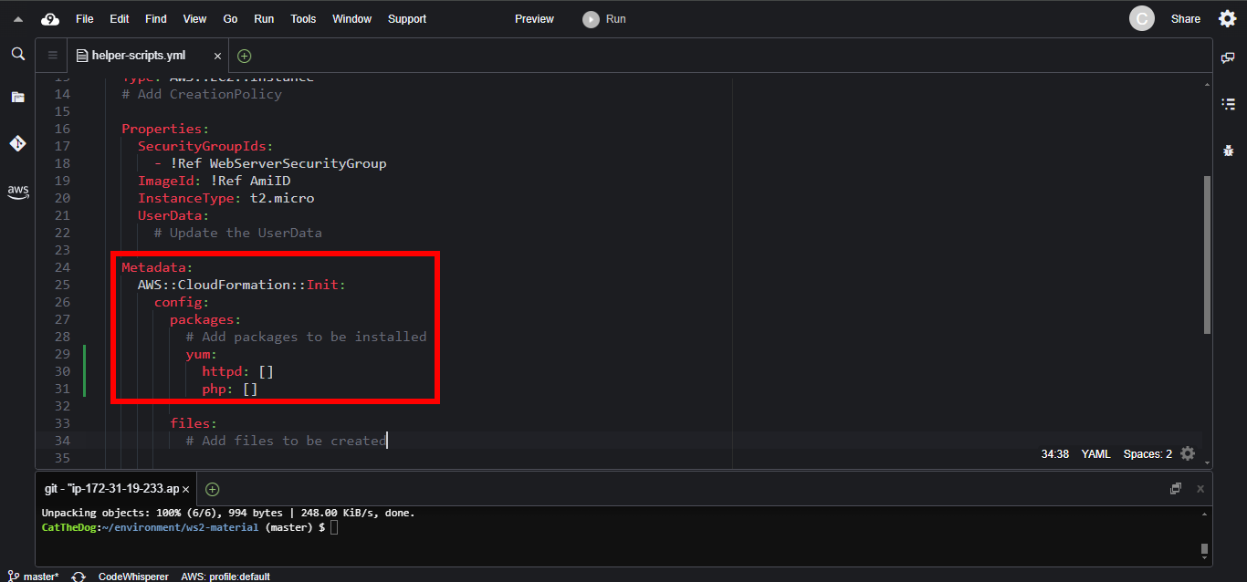
Task: Open the editor pane tab list menu
Action: pos(52,56)
